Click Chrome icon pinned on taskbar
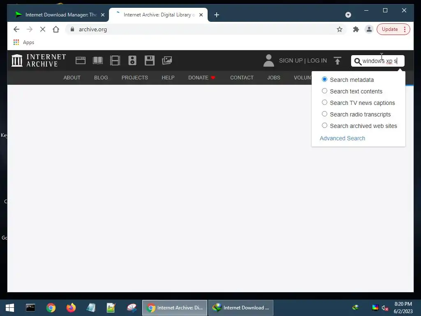This screenshot has width=421, height=316. pos(51,308)
